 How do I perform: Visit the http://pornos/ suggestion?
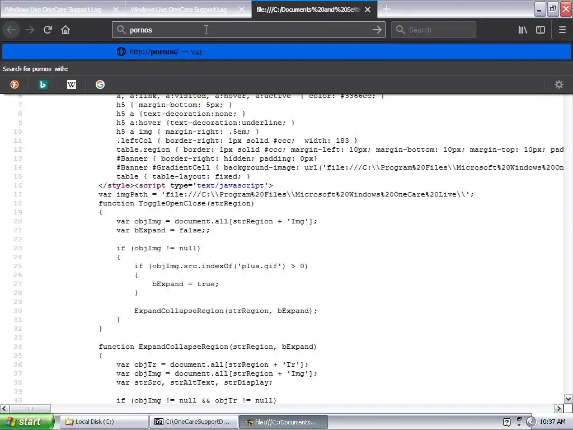click(x=286, y=52)
